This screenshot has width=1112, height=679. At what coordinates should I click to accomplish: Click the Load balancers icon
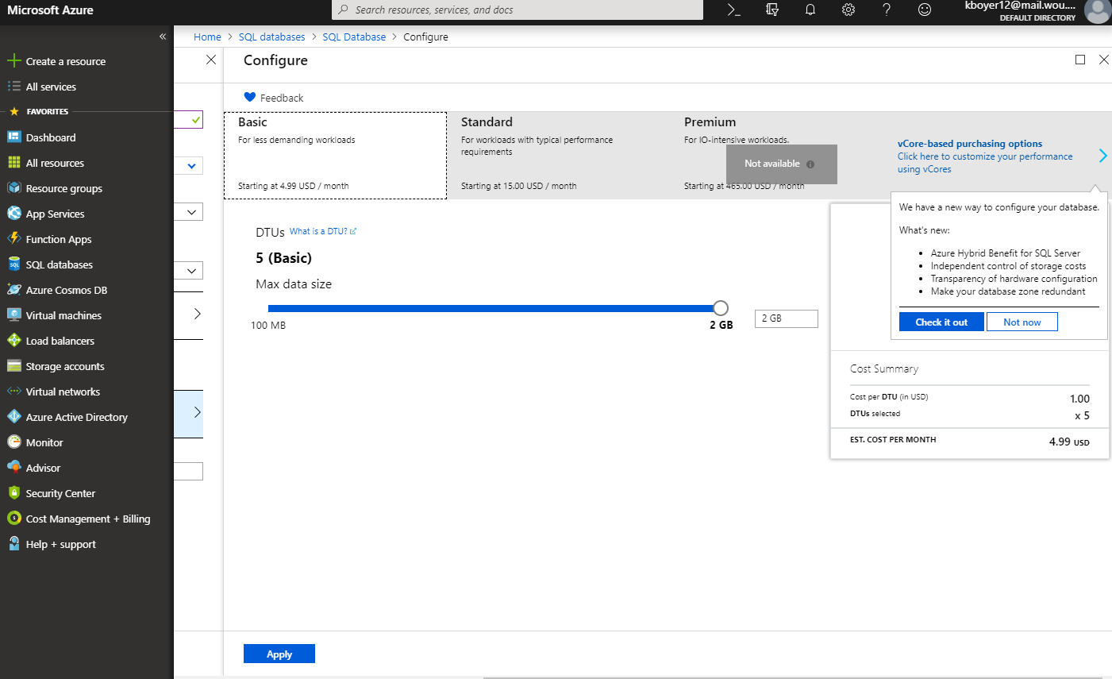13,341
